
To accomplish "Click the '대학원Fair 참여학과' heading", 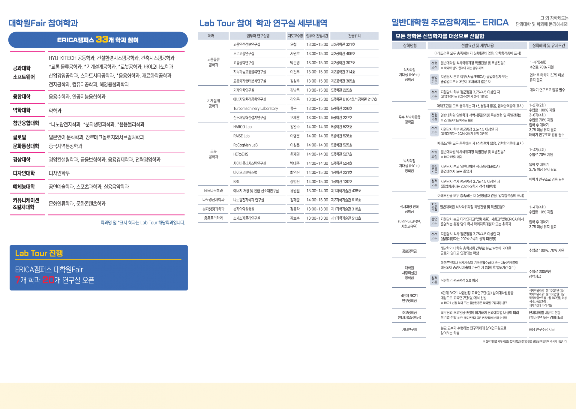I will (43, 23).
